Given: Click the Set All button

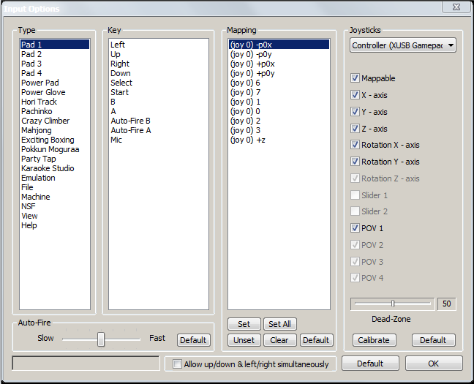Looking at the screenshot, I should [x=280, y=324].
